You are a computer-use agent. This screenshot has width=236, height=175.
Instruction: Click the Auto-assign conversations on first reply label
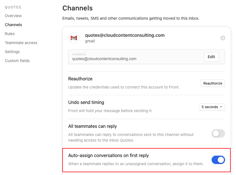109,155
